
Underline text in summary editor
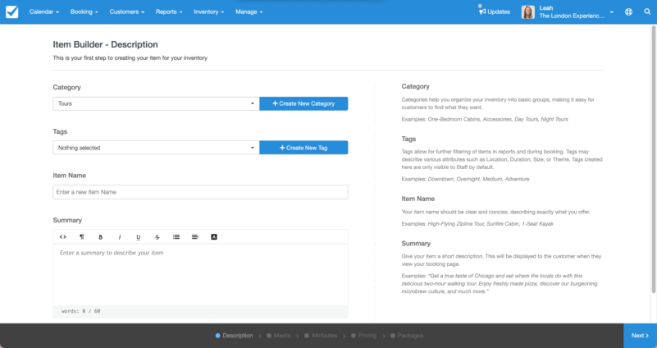[x=139, y=236]
